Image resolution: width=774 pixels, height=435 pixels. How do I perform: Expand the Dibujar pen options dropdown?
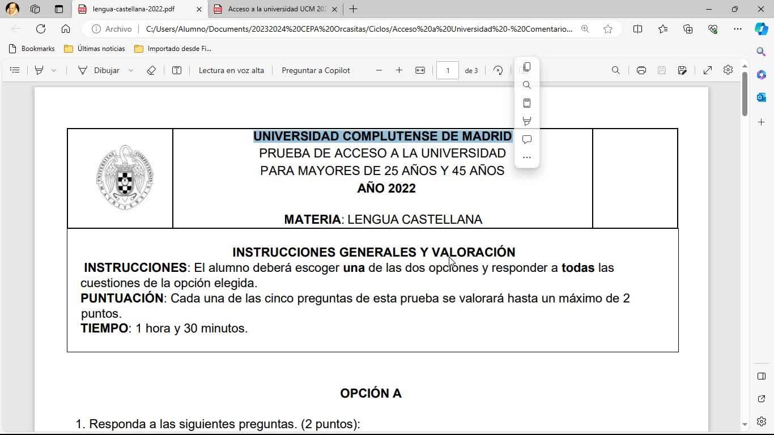[131, 70]
